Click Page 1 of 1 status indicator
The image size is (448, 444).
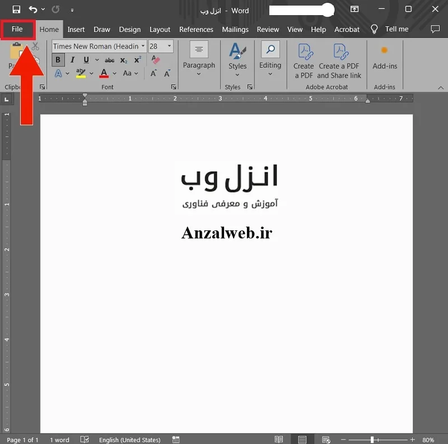[22, 440]
